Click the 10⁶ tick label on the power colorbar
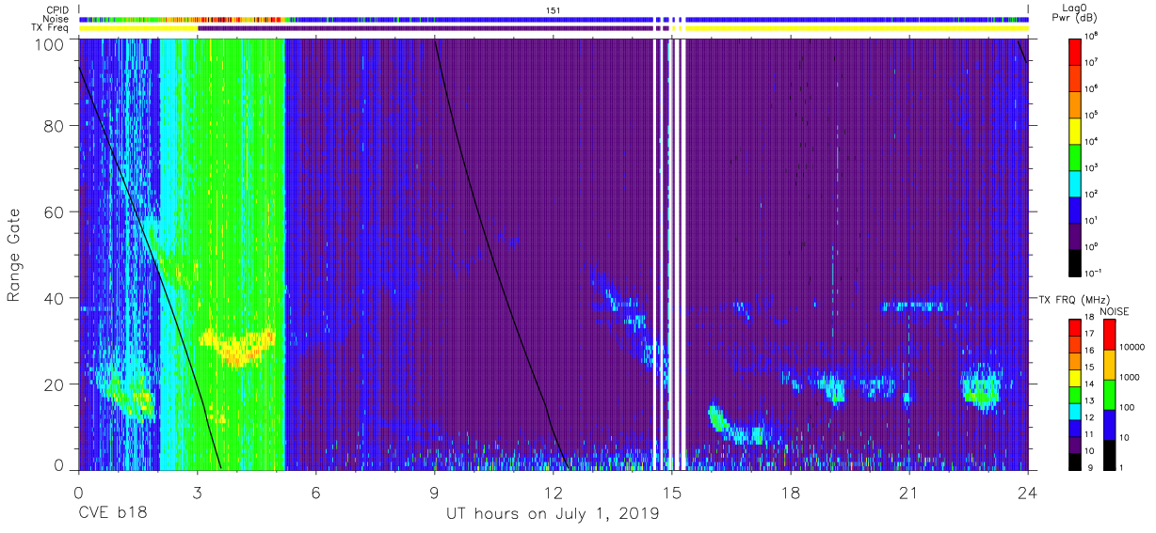The width and height of the screenshot is (1156, 533). [x=1092, y=87]
